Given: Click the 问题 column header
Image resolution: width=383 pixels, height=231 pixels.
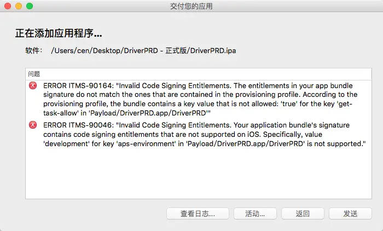Looking at the screenshot, I should pos(198,74).
